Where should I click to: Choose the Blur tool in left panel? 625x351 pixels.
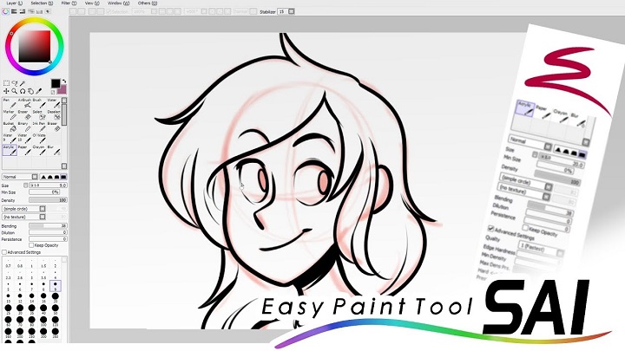pyautogui.click(x=54, y=150)
